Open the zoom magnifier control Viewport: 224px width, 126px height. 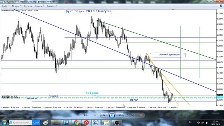click(86, 115)
